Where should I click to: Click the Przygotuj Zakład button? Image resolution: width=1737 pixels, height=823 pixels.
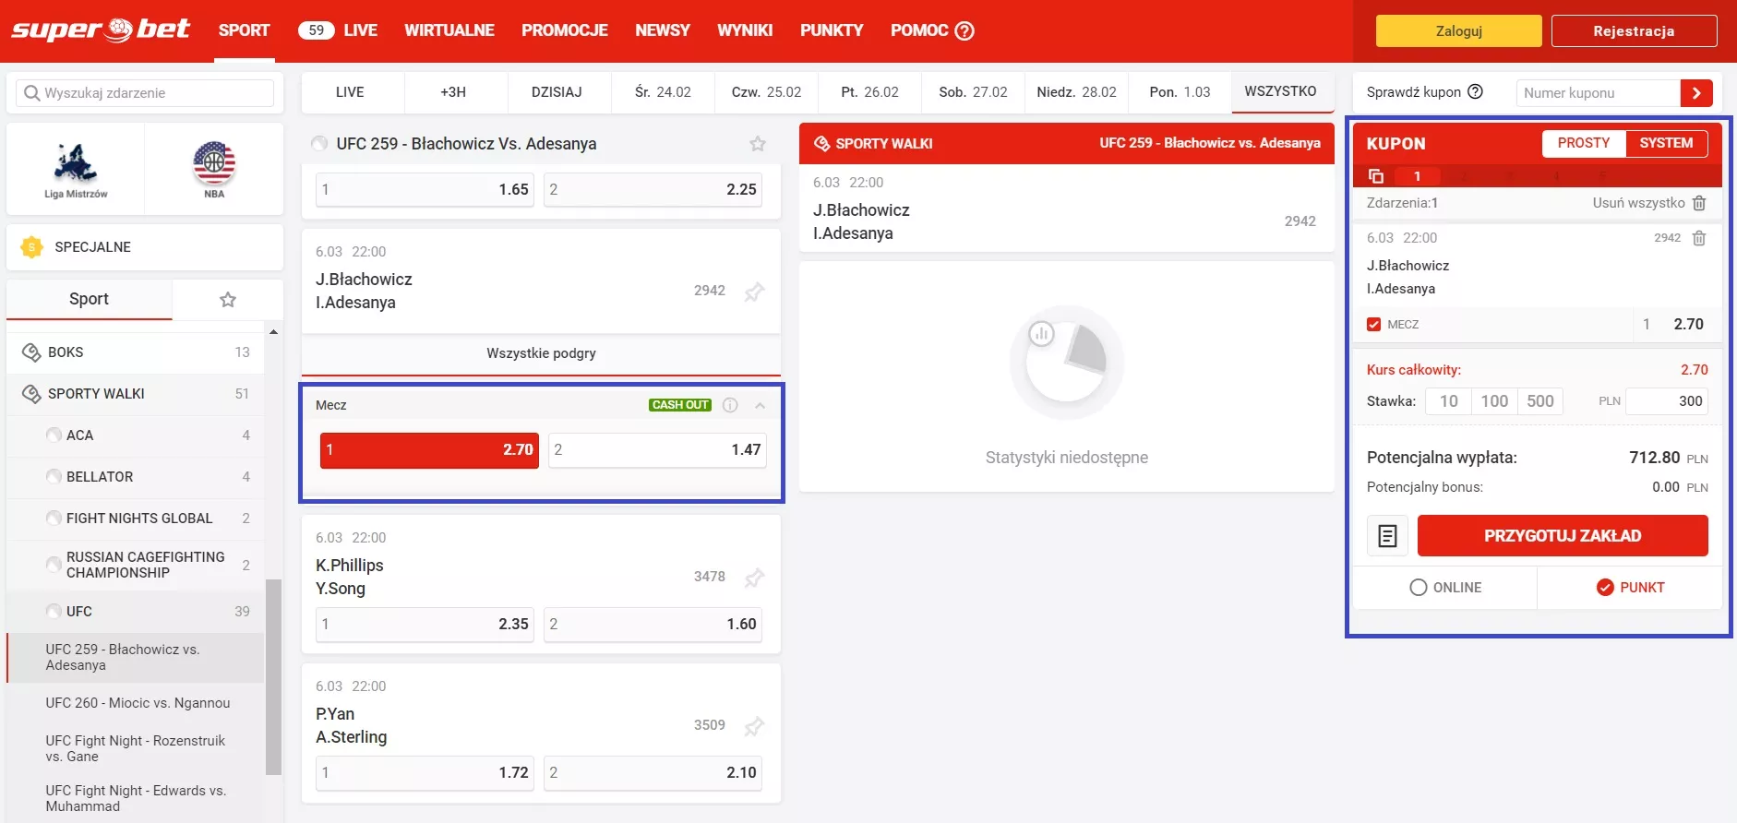(1563, 536)
